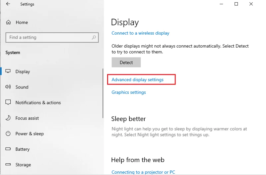Viewport: 266px width, 175px height.
Task: Click the back arrow icon
Action: tap(8, 4)
